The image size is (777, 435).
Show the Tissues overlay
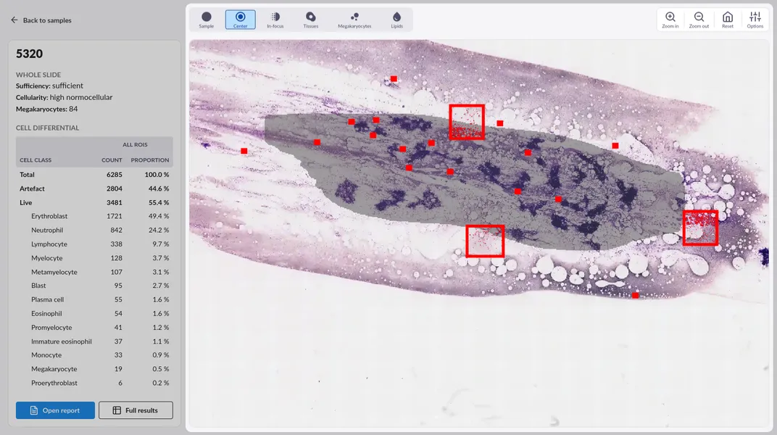(x=310, y=20)
